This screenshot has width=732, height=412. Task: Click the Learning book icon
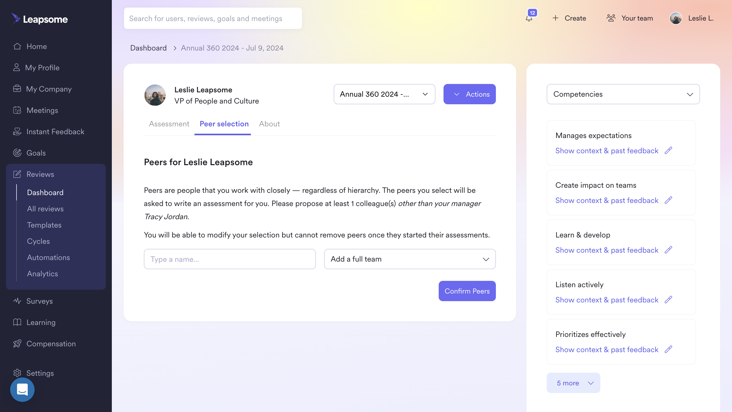pyautogui.click(x=17, y=322)
